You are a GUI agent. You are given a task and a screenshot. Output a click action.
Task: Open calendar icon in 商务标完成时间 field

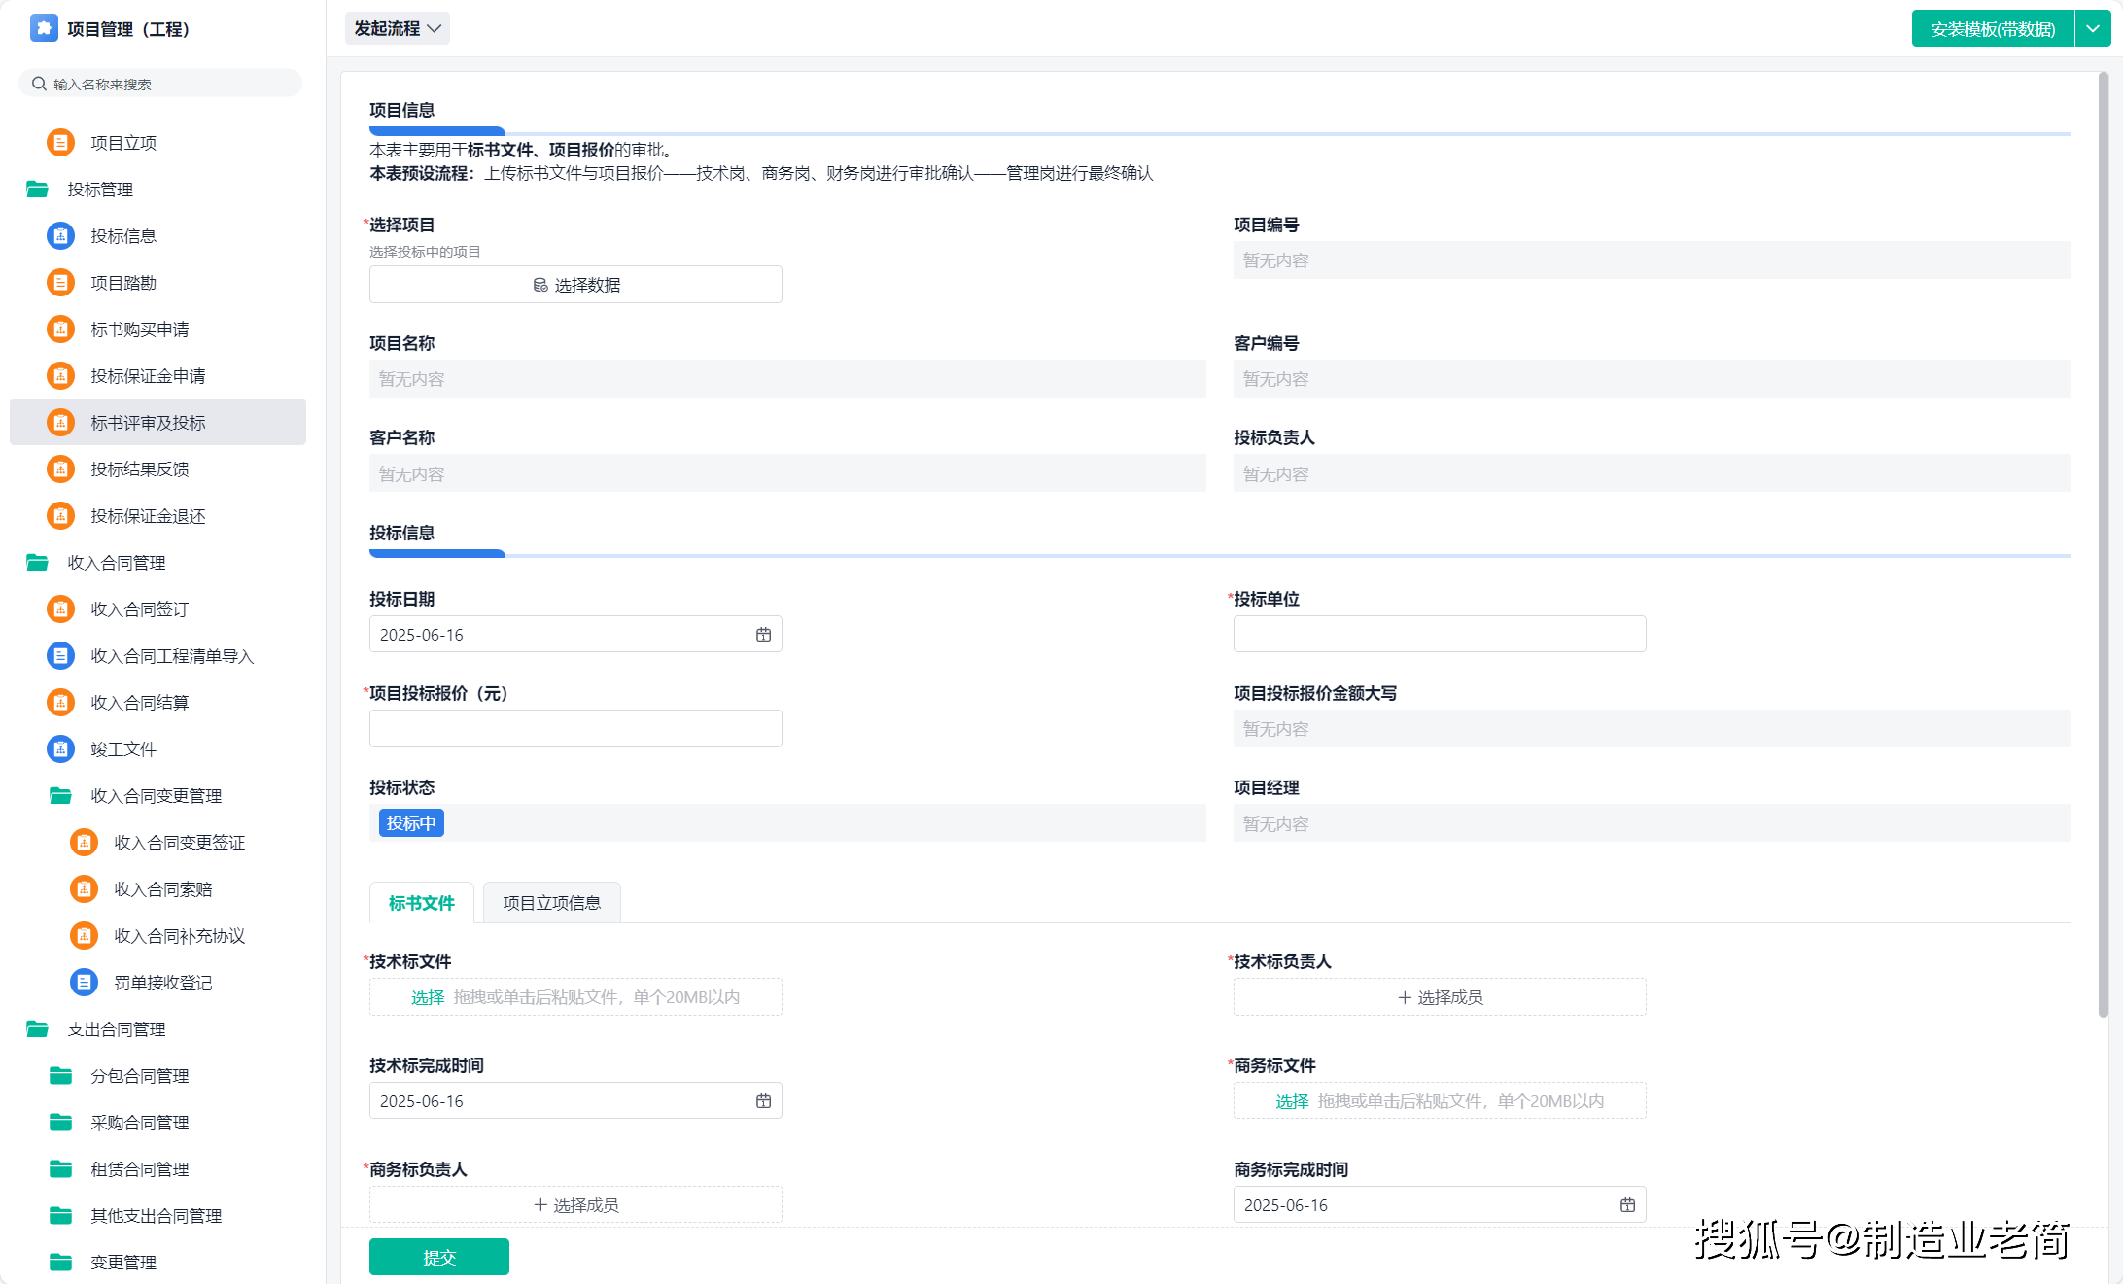[1627, 1205]
